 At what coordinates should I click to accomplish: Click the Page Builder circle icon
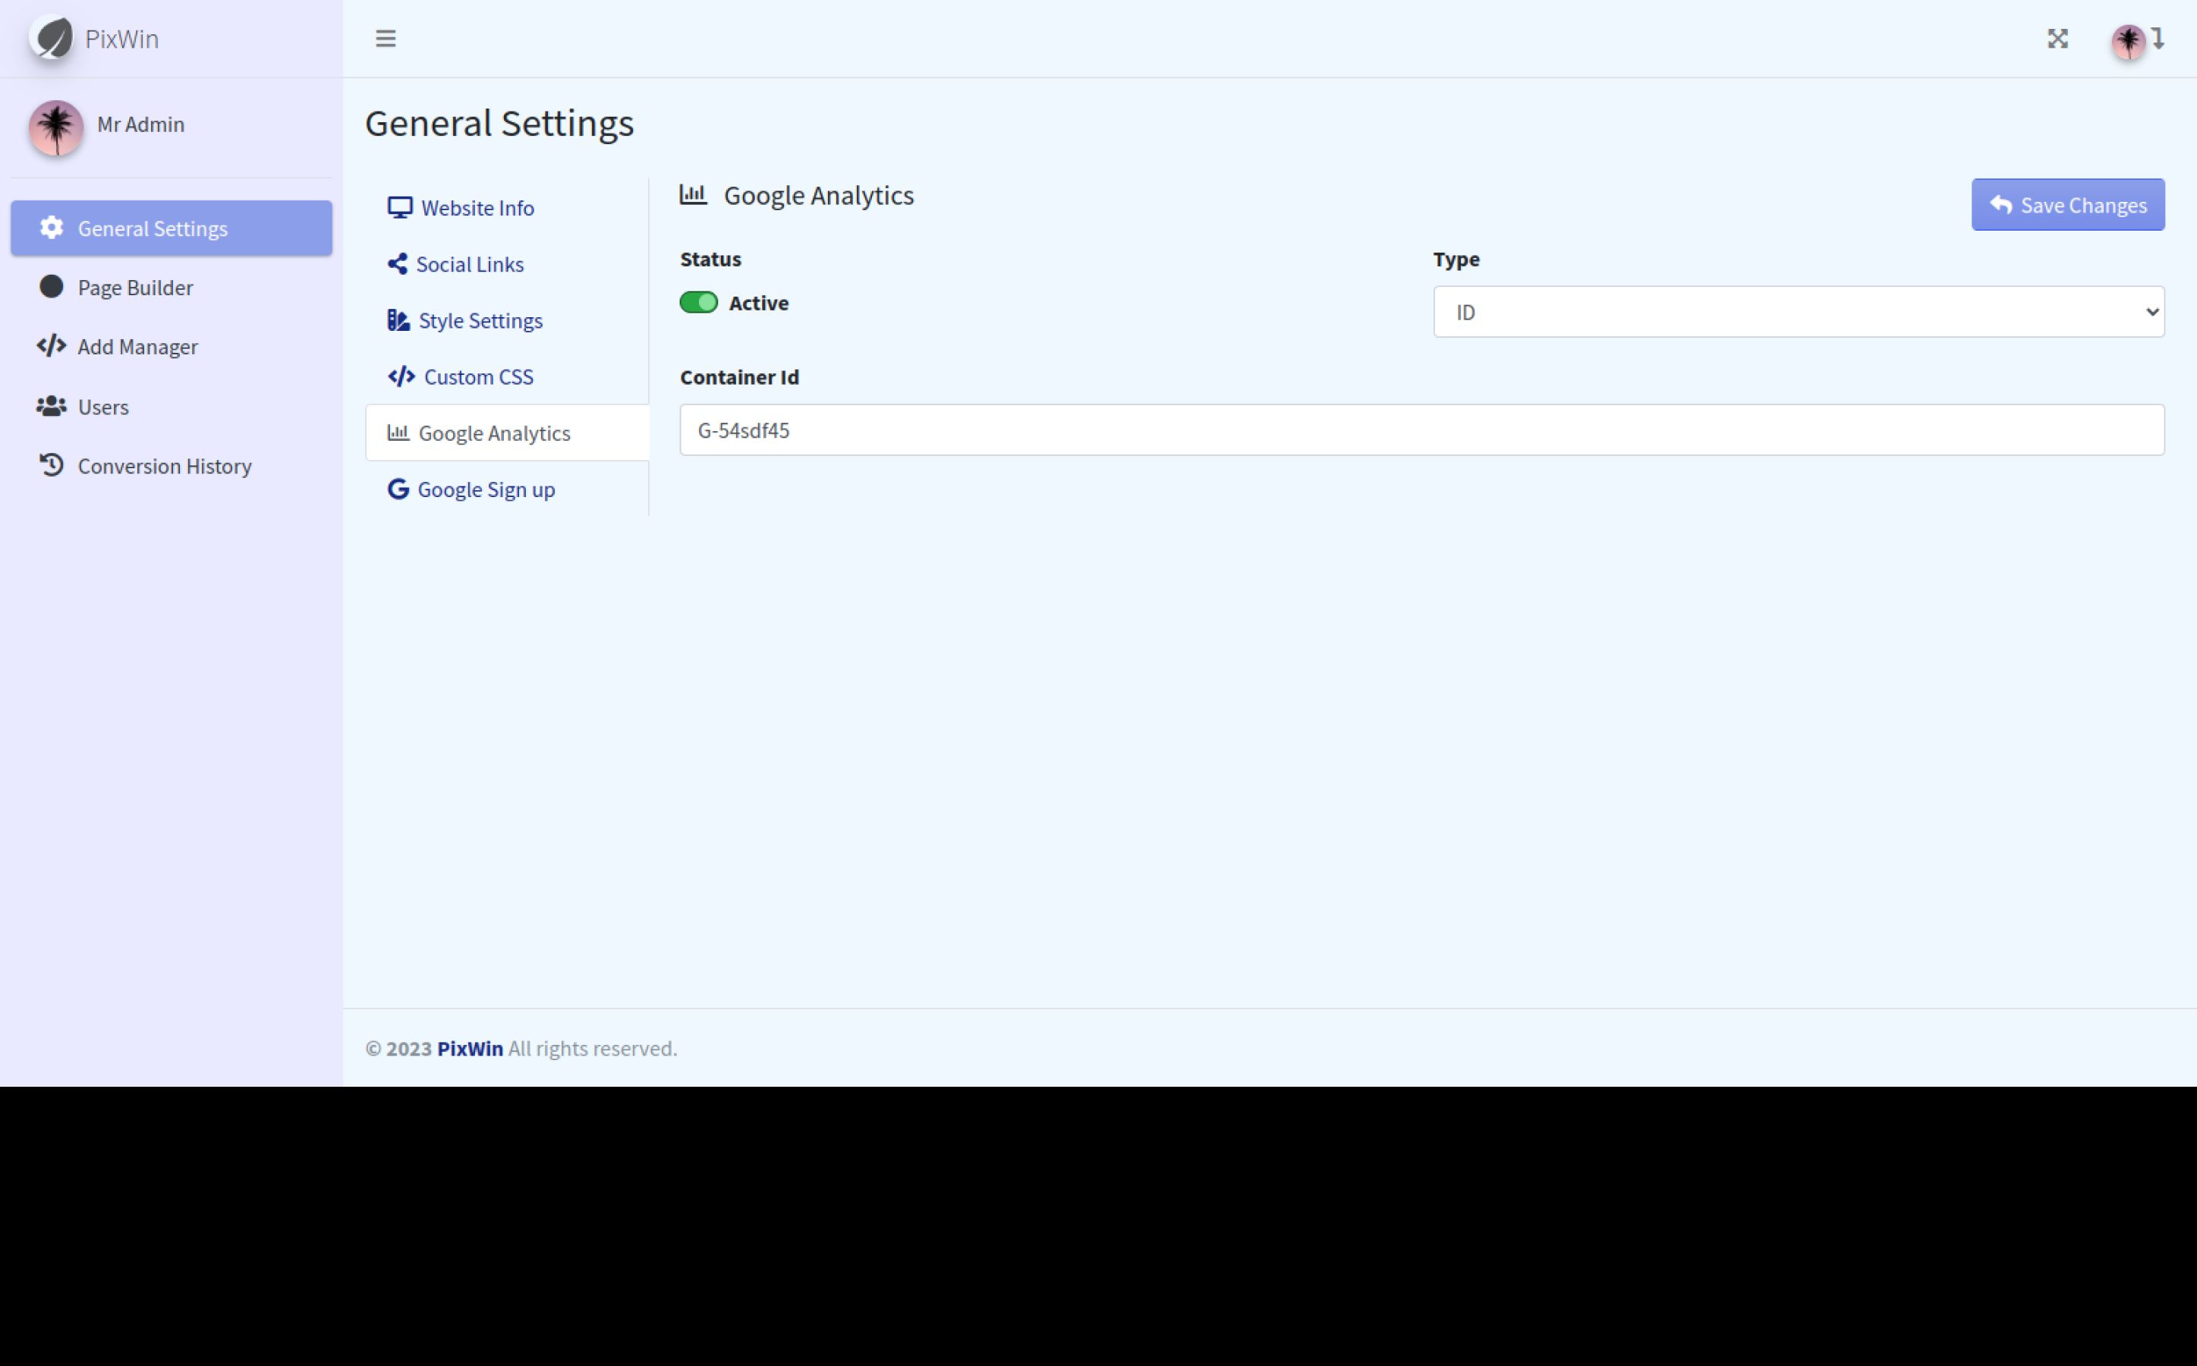(52, 286)
